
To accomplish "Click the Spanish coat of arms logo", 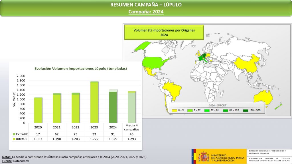I will [x=204, y=156].
